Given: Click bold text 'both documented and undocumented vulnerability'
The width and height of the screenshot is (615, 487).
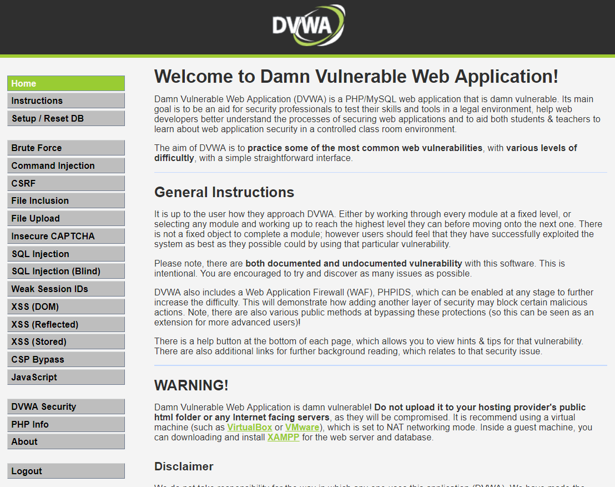Looking at the screenshot, I should [354, 263].
